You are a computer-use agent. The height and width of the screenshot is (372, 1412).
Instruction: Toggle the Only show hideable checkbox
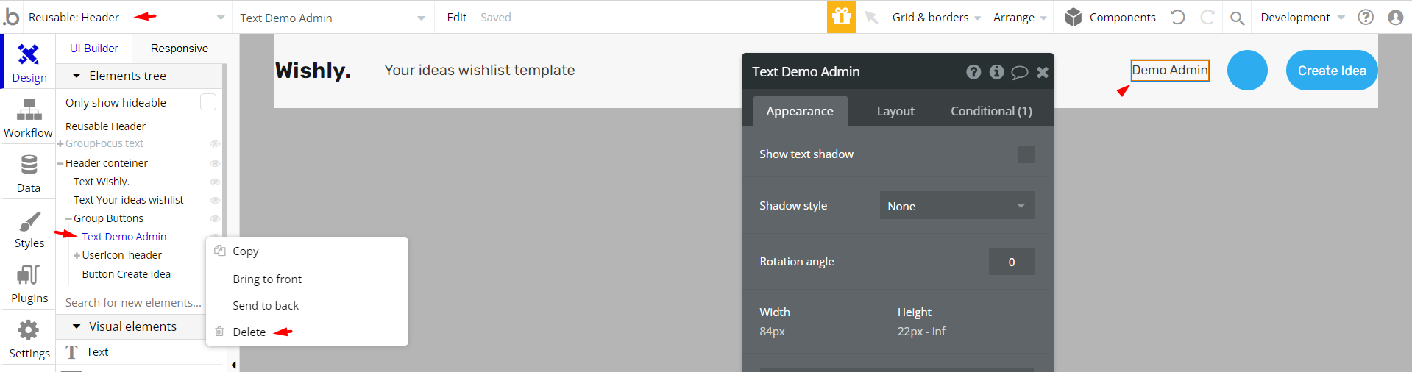coord(208,102)
